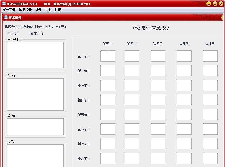Click inside the 班级选择 list box
225x167 pixels.
(x=35, y=55)
